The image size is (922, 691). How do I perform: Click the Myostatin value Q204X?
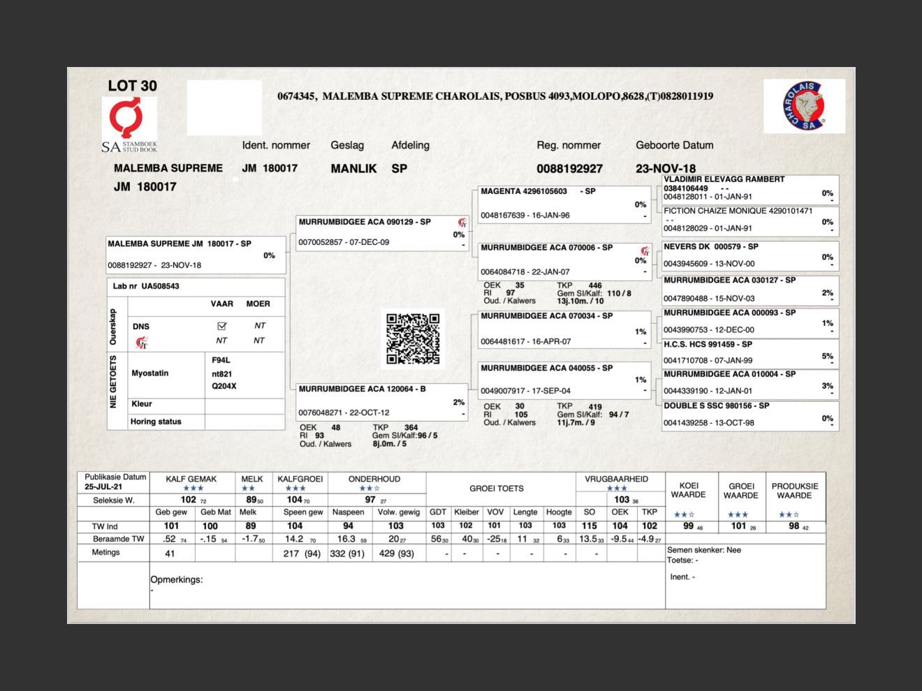pos(224,387)
